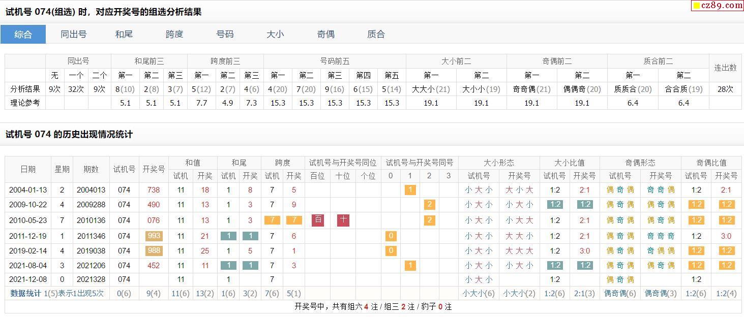Click the 连出数 column header
Image resolution: width=744 pixels, height=317 pixels.
click(725, 68)
